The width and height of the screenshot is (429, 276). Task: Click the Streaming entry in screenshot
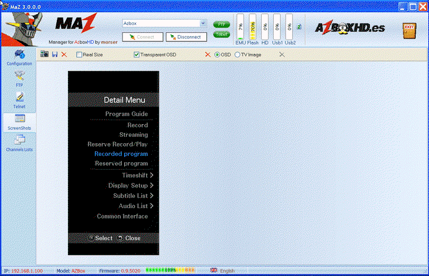(133, 135)
